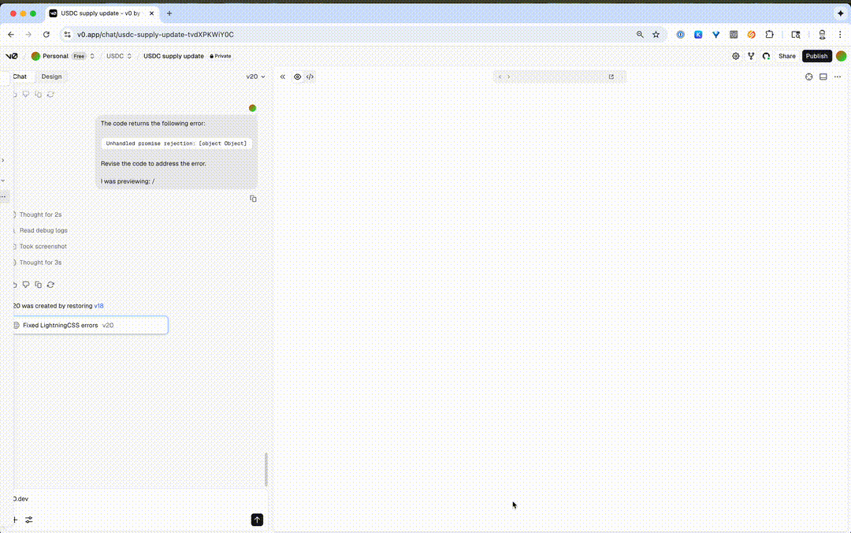Send the chat message arrow
The width and height of the screenshot is (851, 533).
pyautogui.click(x=257, y=520)
